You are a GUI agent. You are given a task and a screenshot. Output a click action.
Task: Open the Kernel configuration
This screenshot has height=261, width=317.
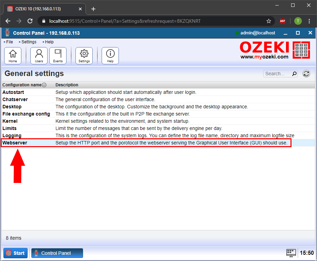(10, 121)
